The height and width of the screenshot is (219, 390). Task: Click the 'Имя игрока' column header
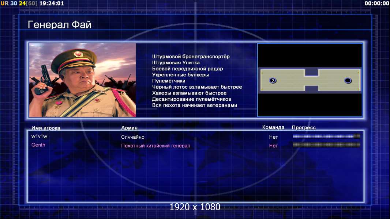click(x=46, y=128)
